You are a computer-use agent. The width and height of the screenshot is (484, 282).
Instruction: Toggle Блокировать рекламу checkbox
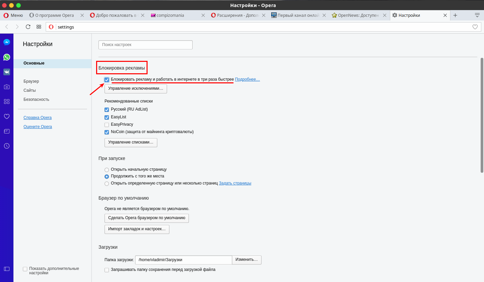pyautogui.click(x=107, y=80)
